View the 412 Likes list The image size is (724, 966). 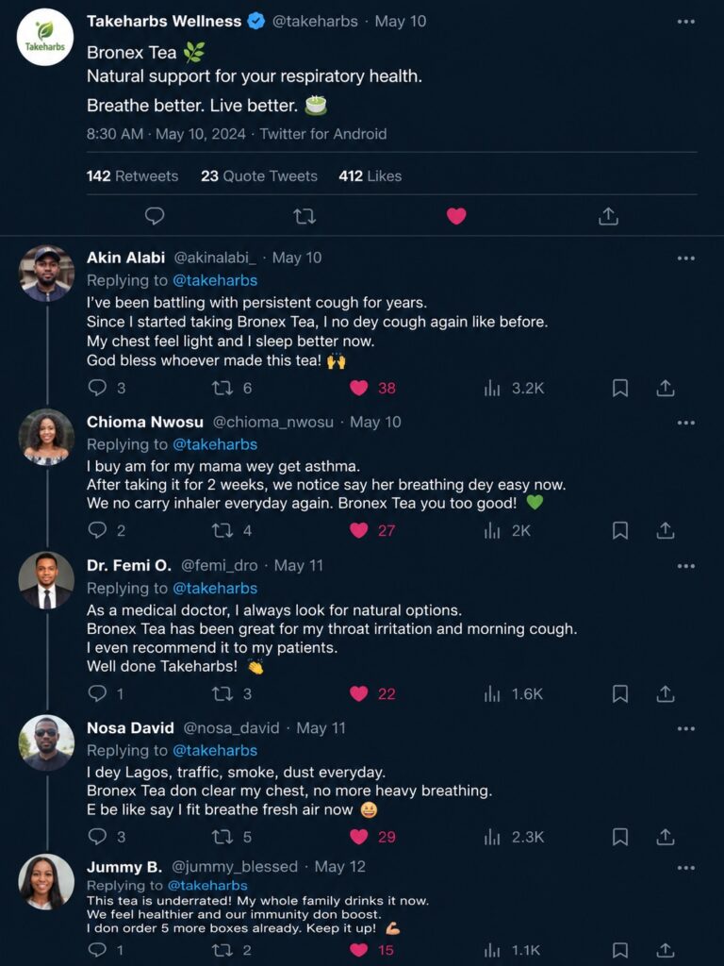pos(370,176)
